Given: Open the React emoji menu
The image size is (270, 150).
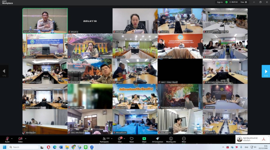Looking at the screenshot, I should pos(132,139).
